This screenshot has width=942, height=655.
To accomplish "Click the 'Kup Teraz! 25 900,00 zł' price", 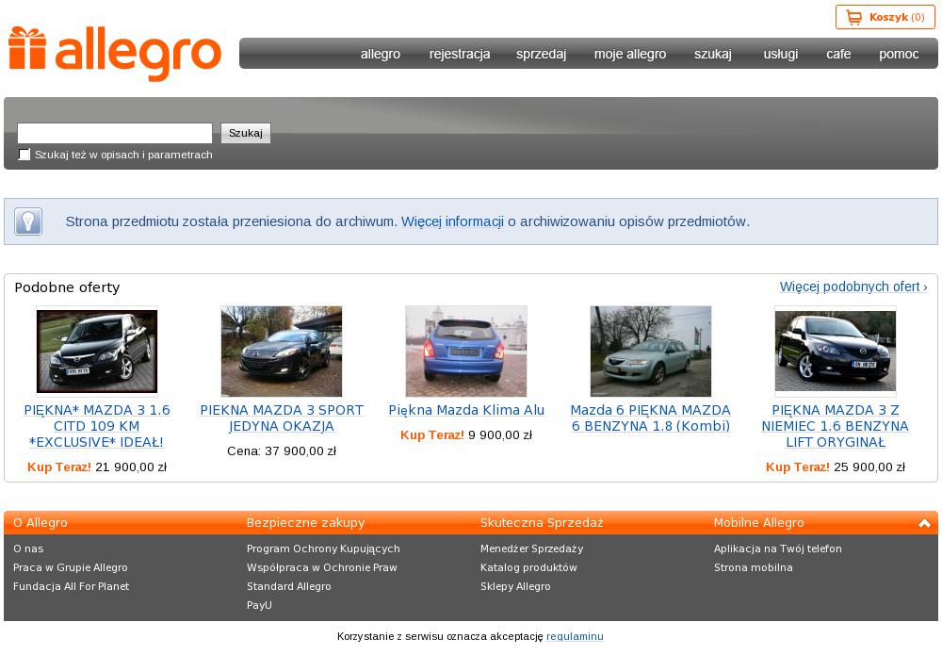I will pos(835,467).
